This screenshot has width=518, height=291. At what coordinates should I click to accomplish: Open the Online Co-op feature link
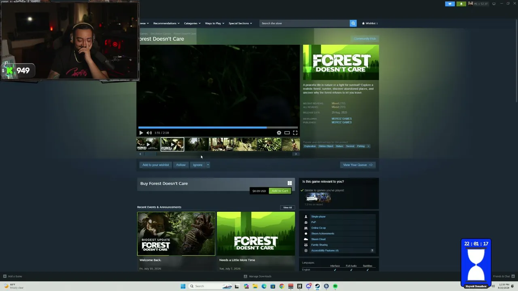point(318,228)
